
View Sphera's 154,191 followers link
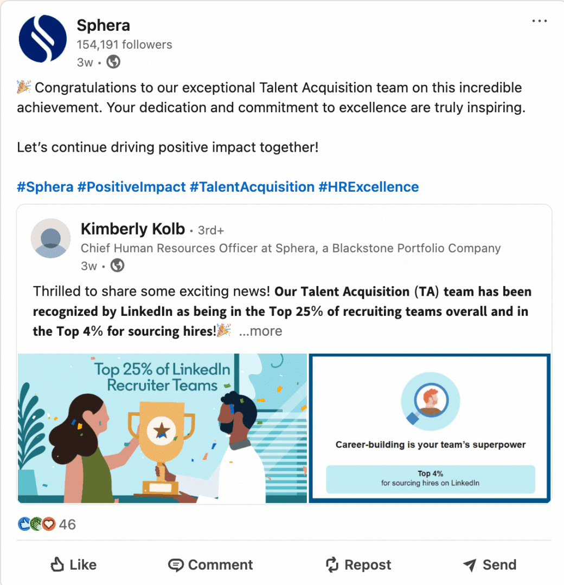point(126,44)
